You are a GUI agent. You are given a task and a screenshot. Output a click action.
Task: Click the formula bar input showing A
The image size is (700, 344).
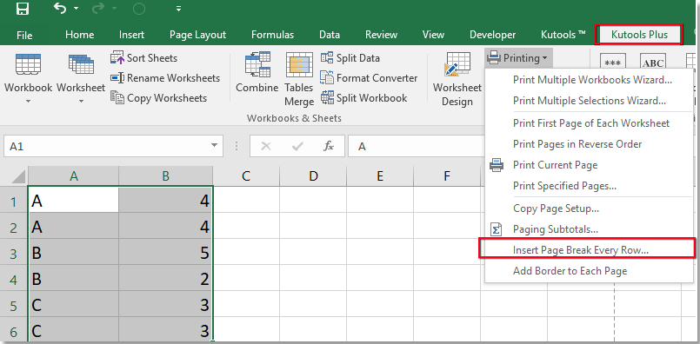coord(417,146)
